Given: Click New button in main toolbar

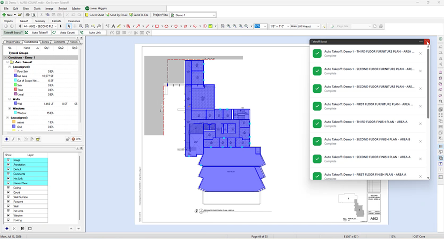Looking at the screenshot, I should tap(9, 15).
